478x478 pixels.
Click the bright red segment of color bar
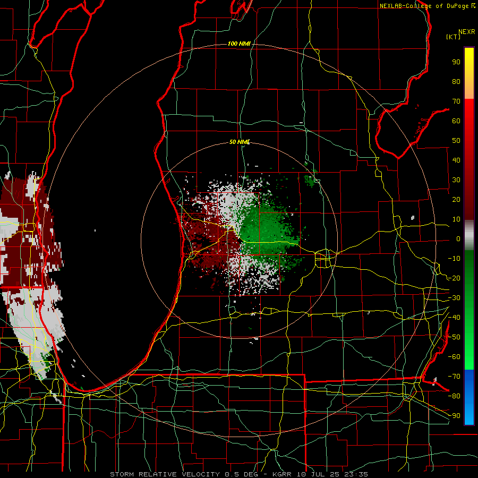[x=469, y=110]
